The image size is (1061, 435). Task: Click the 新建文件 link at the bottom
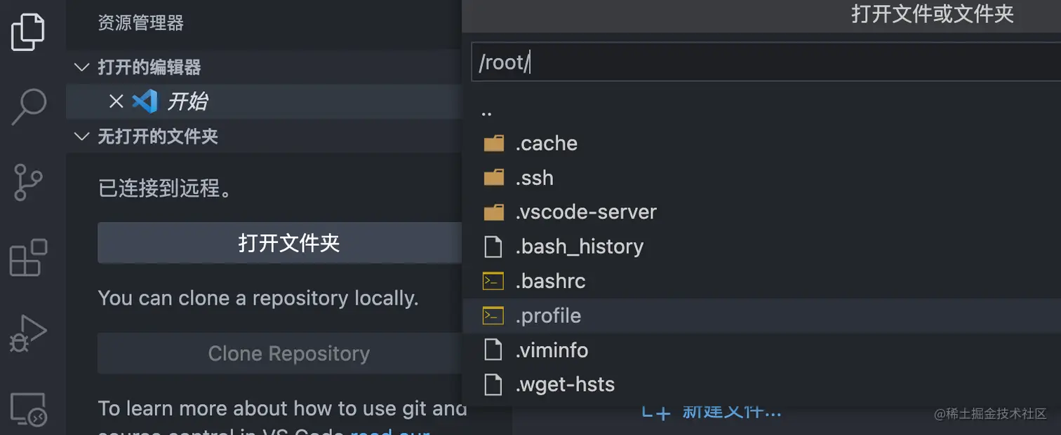[712, 413]
